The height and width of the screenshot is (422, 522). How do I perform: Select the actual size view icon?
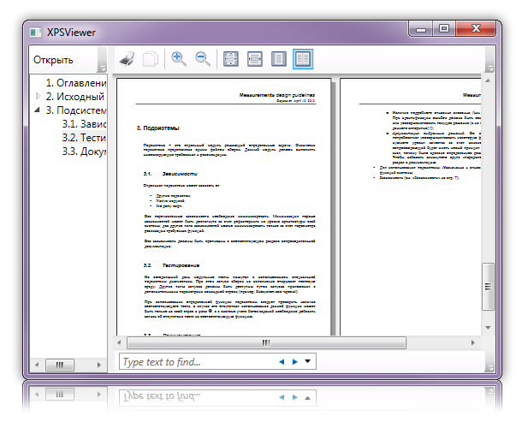tap(230, 59)
